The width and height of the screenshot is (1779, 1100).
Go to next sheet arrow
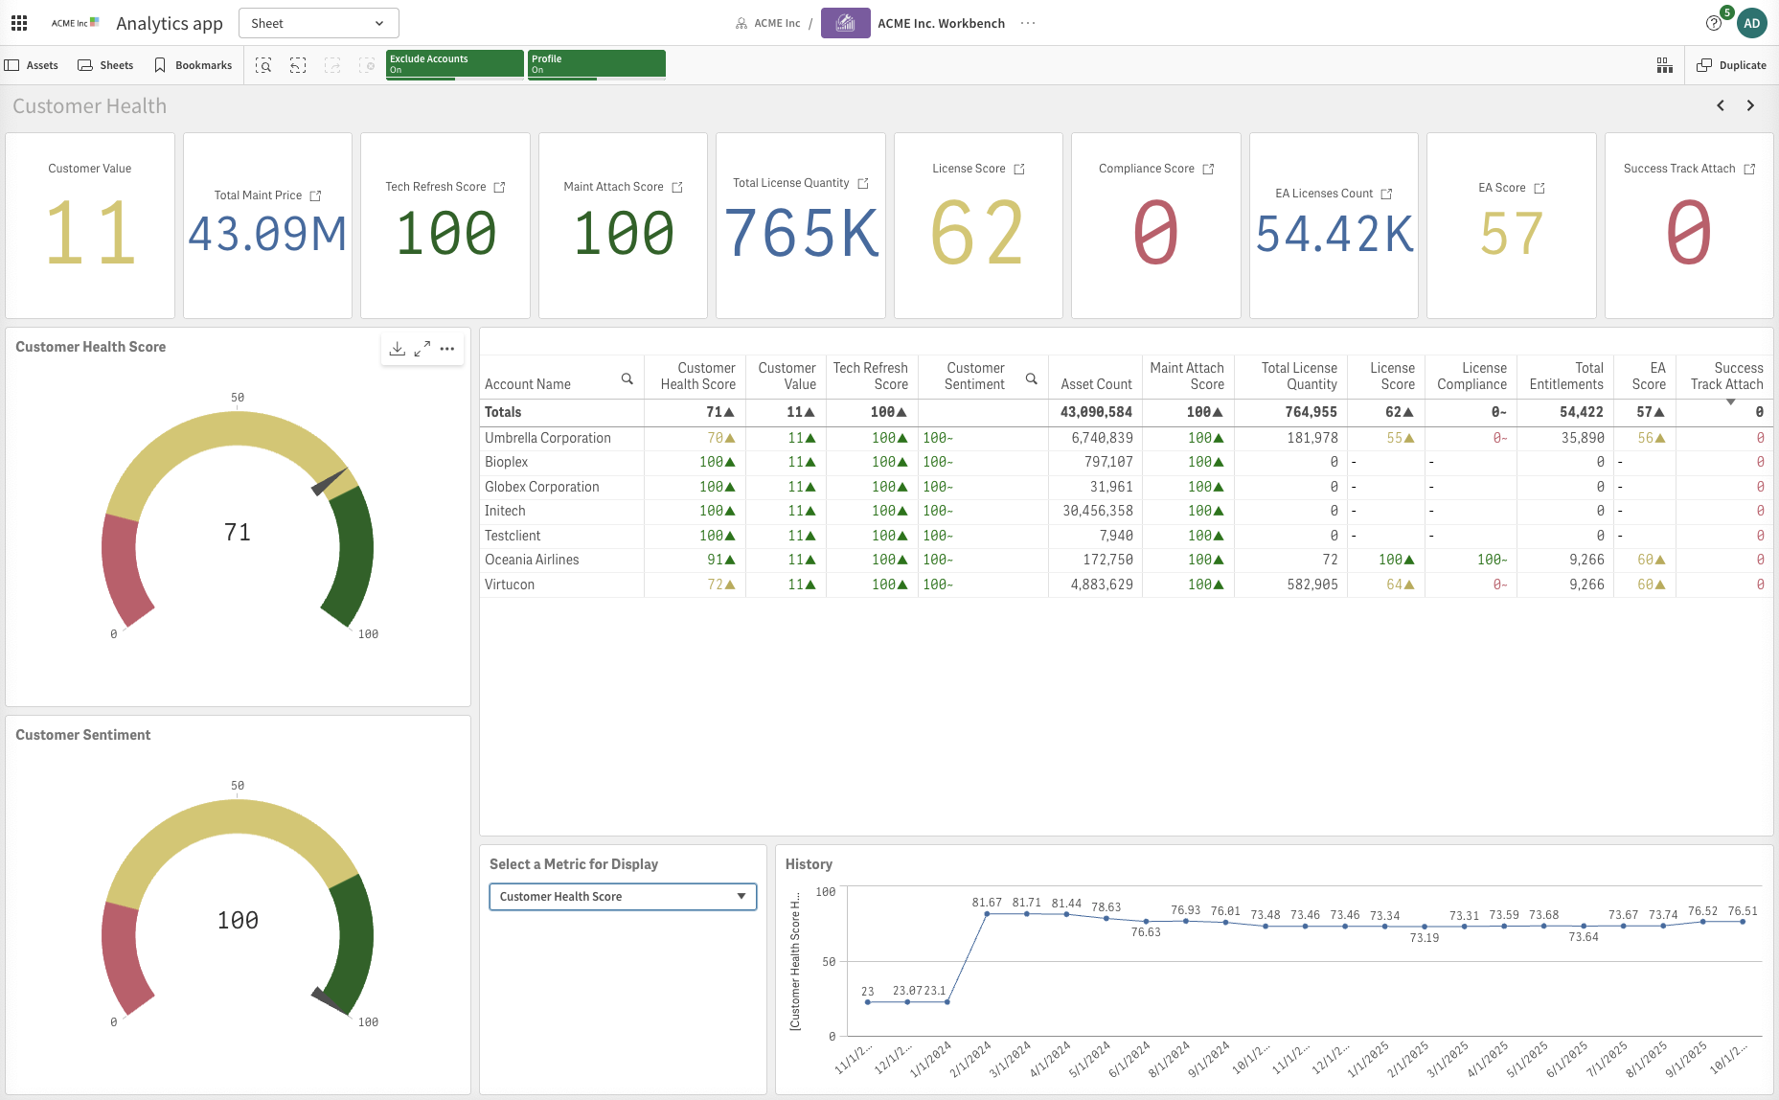pos(1750,105)
